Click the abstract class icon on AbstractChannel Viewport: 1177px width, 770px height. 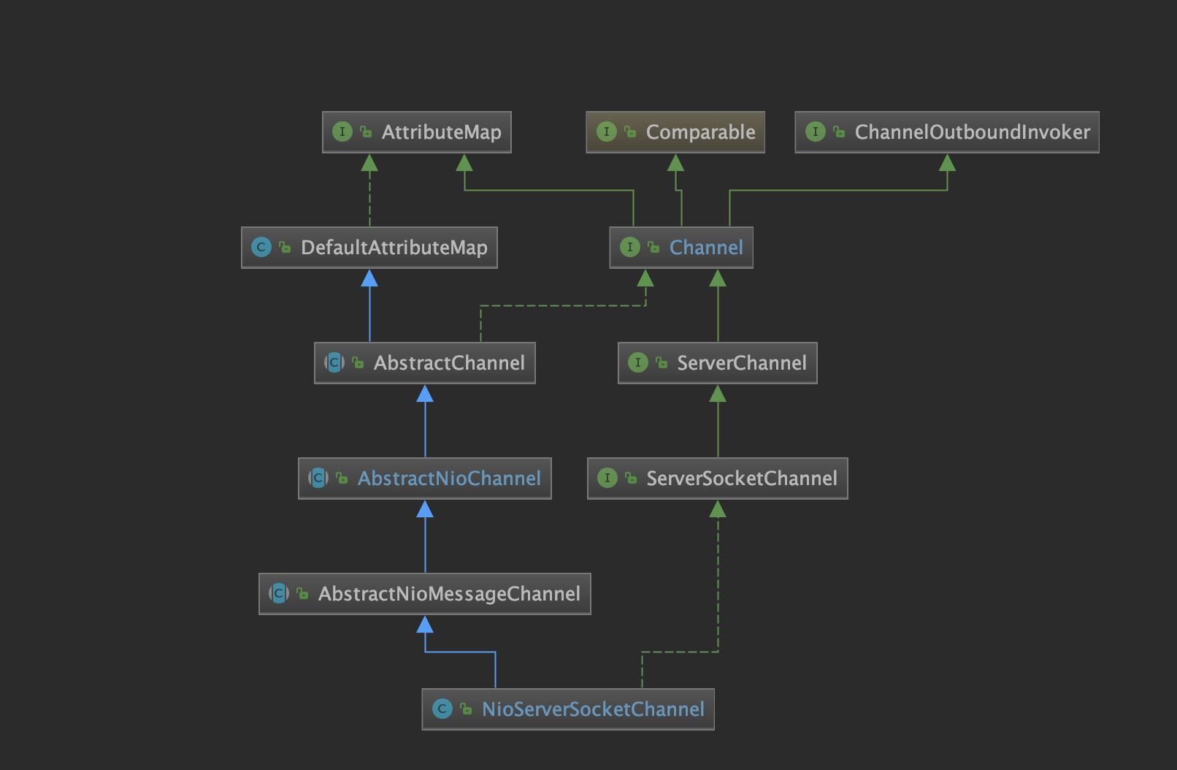(x=334, y=362)
